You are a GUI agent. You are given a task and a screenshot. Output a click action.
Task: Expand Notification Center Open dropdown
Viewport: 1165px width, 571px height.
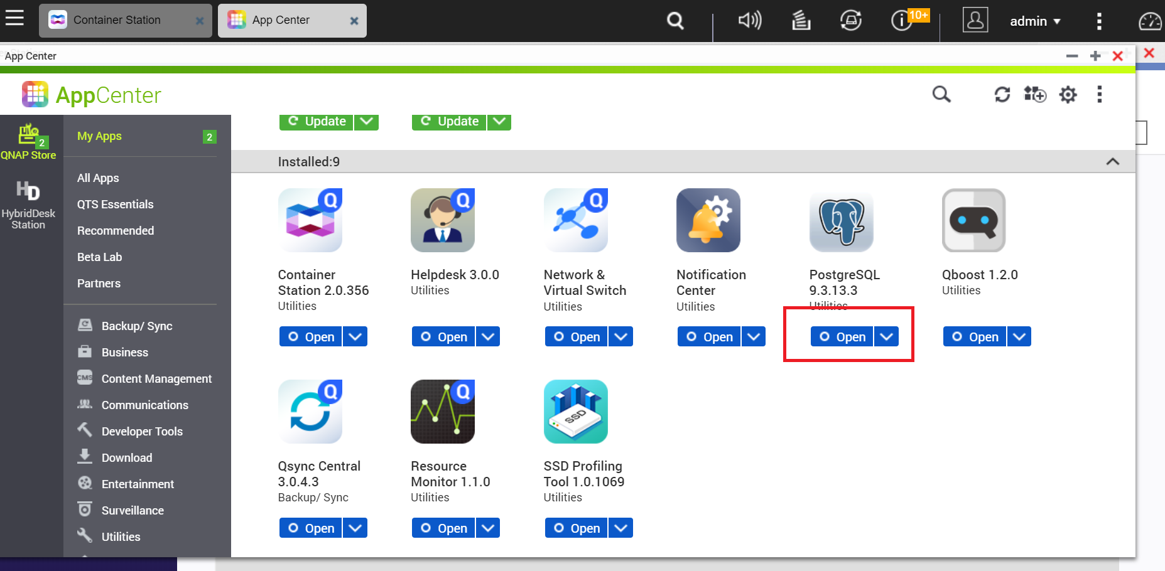click(x=754, y=337)
